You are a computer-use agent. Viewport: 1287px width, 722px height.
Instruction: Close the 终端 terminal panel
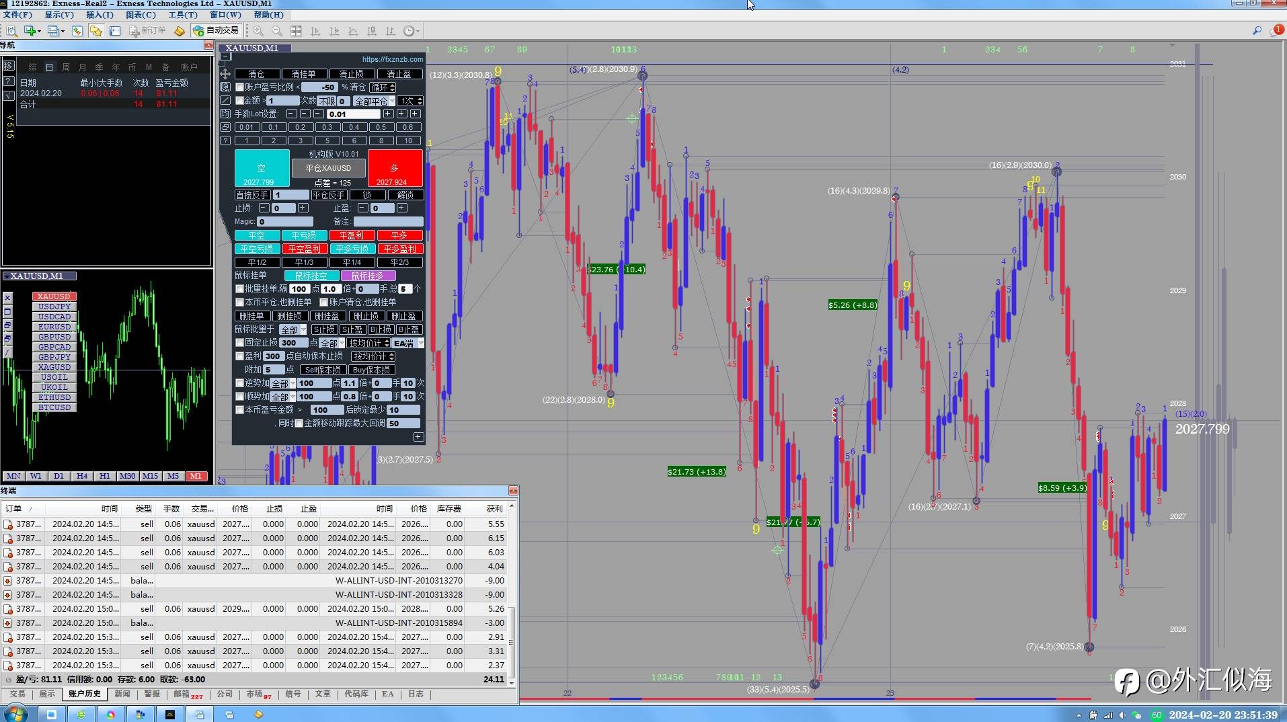point(513,491)
